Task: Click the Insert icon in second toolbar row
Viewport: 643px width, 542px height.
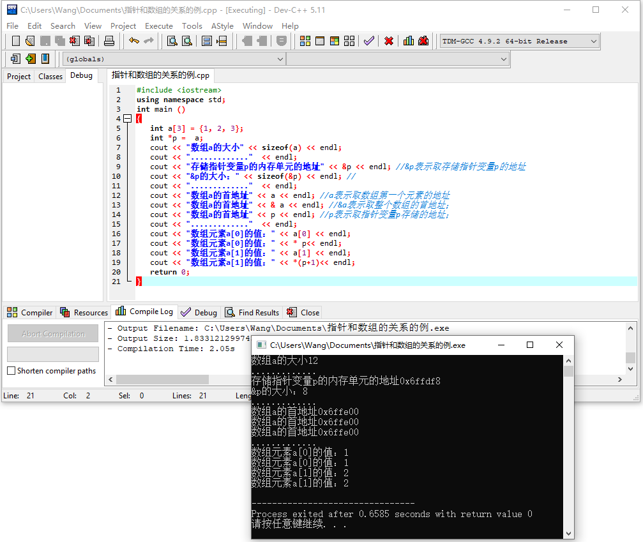Action: click(15, 59)
